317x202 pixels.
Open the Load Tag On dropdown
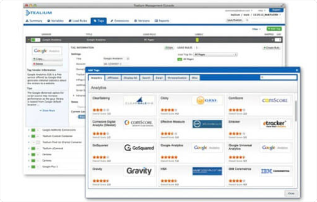(x=215, y=55)
